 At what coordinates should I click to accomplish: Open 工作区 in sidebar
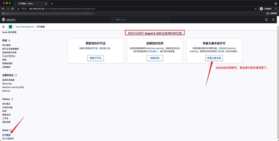click(x=5, y=118)
